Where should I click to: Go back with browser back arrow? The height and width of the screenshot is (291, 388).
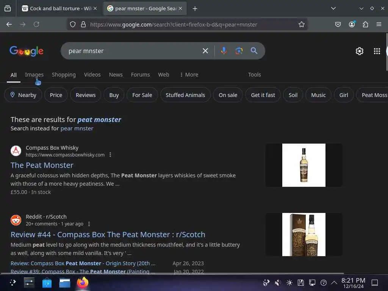9,24
